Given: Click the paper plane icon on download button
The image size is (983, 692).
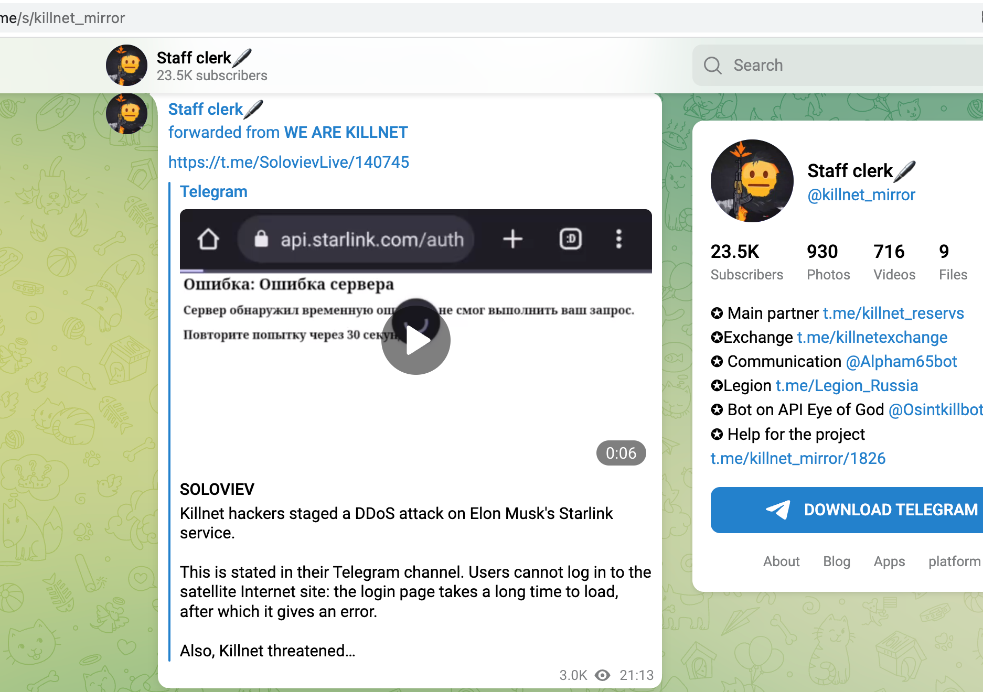Looking at the screenshot, I should (x=777, y=510).
